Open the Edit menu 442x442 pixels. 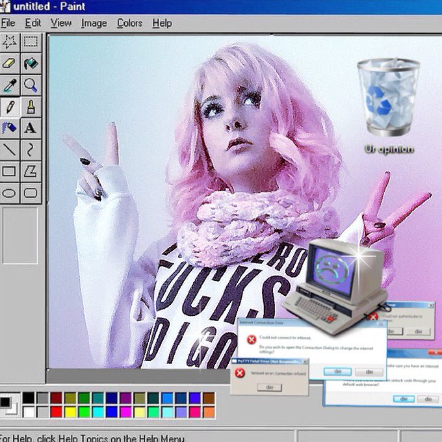(x=33, y=23)
